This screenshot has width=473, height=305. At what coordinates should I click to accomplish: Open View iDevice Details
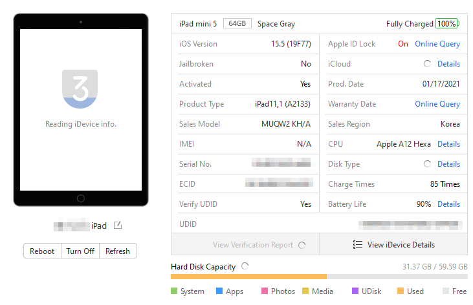[x=393, y=245]
